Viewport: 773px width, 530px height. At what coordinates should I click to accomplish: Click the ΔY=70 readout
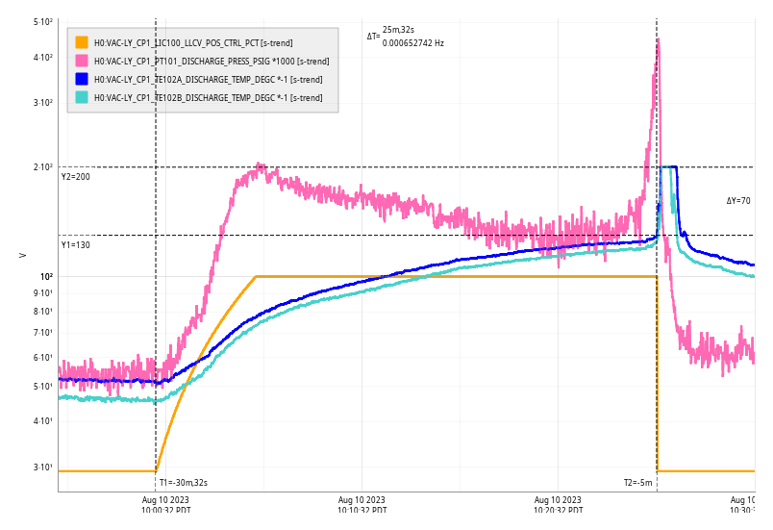pyautogui.click(x=738, y=201)
